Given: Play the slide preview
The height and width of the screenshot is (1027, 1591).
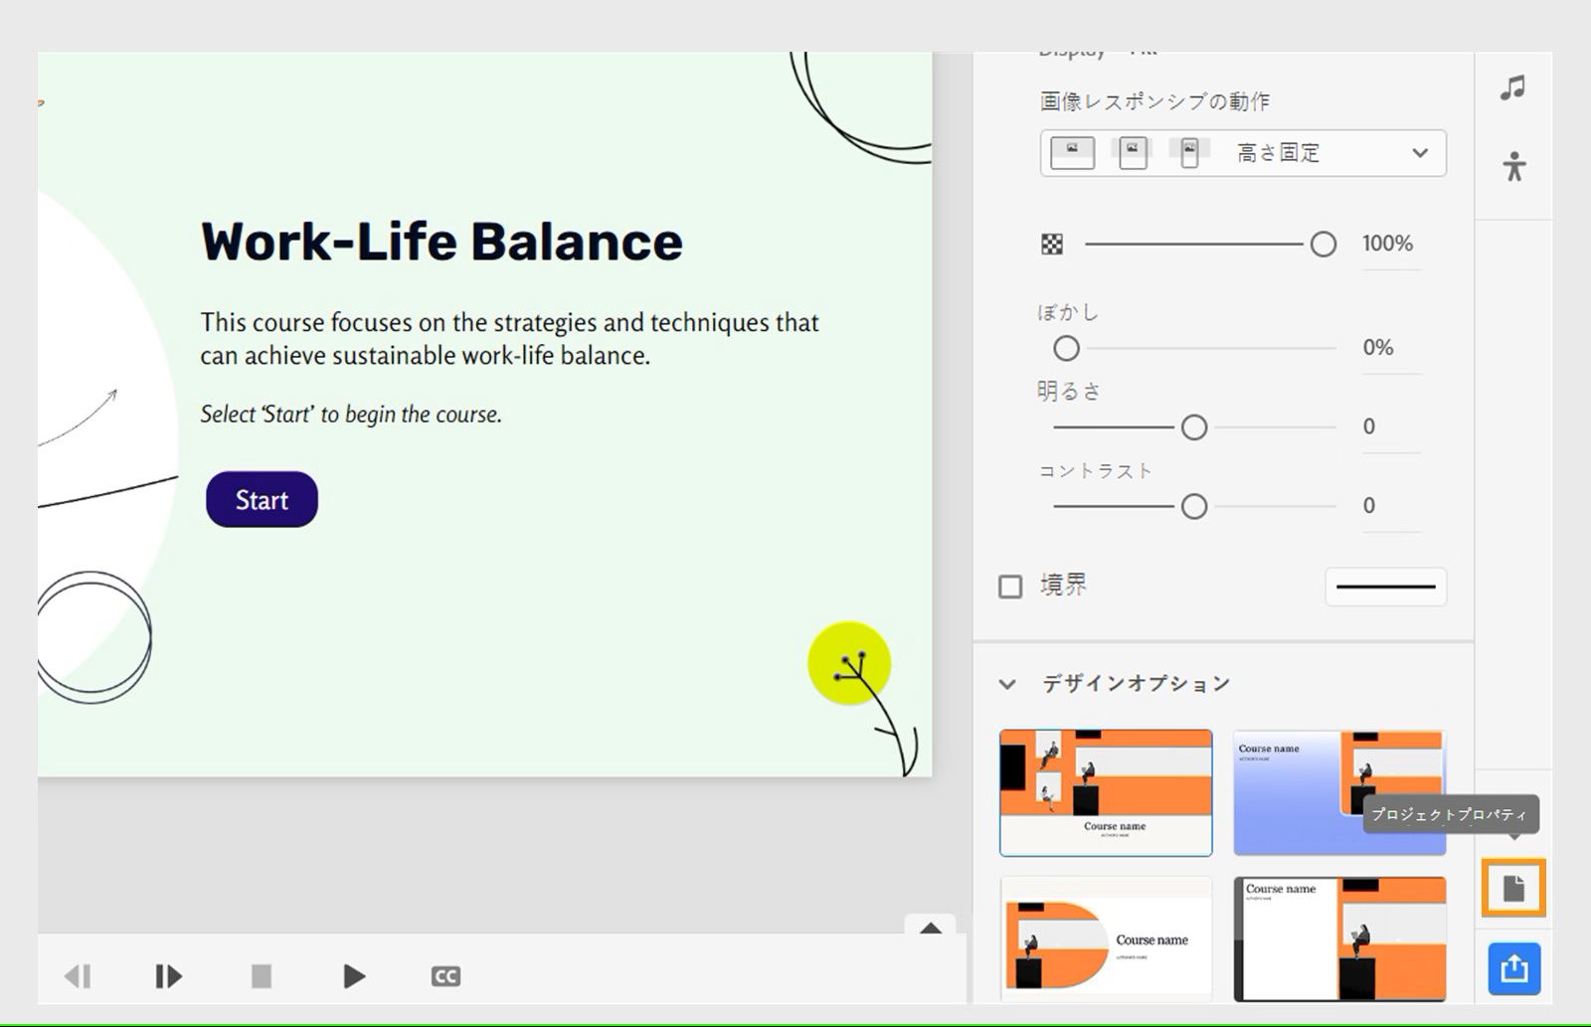Looking at the screenshot, I should pos(353,975).
